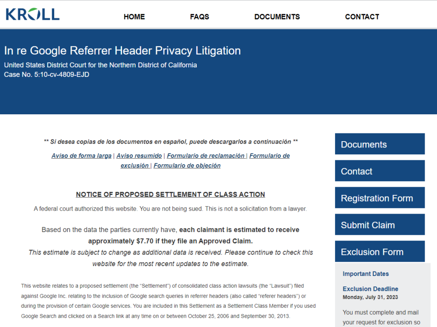The image size is (437, 327).
Task: Open the Documents sidebar panel
Action: pos(379,144)
